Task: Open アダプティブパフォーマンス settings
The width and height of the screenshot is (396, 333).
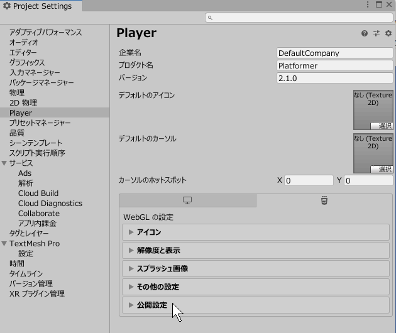Action: coord(46,32)
